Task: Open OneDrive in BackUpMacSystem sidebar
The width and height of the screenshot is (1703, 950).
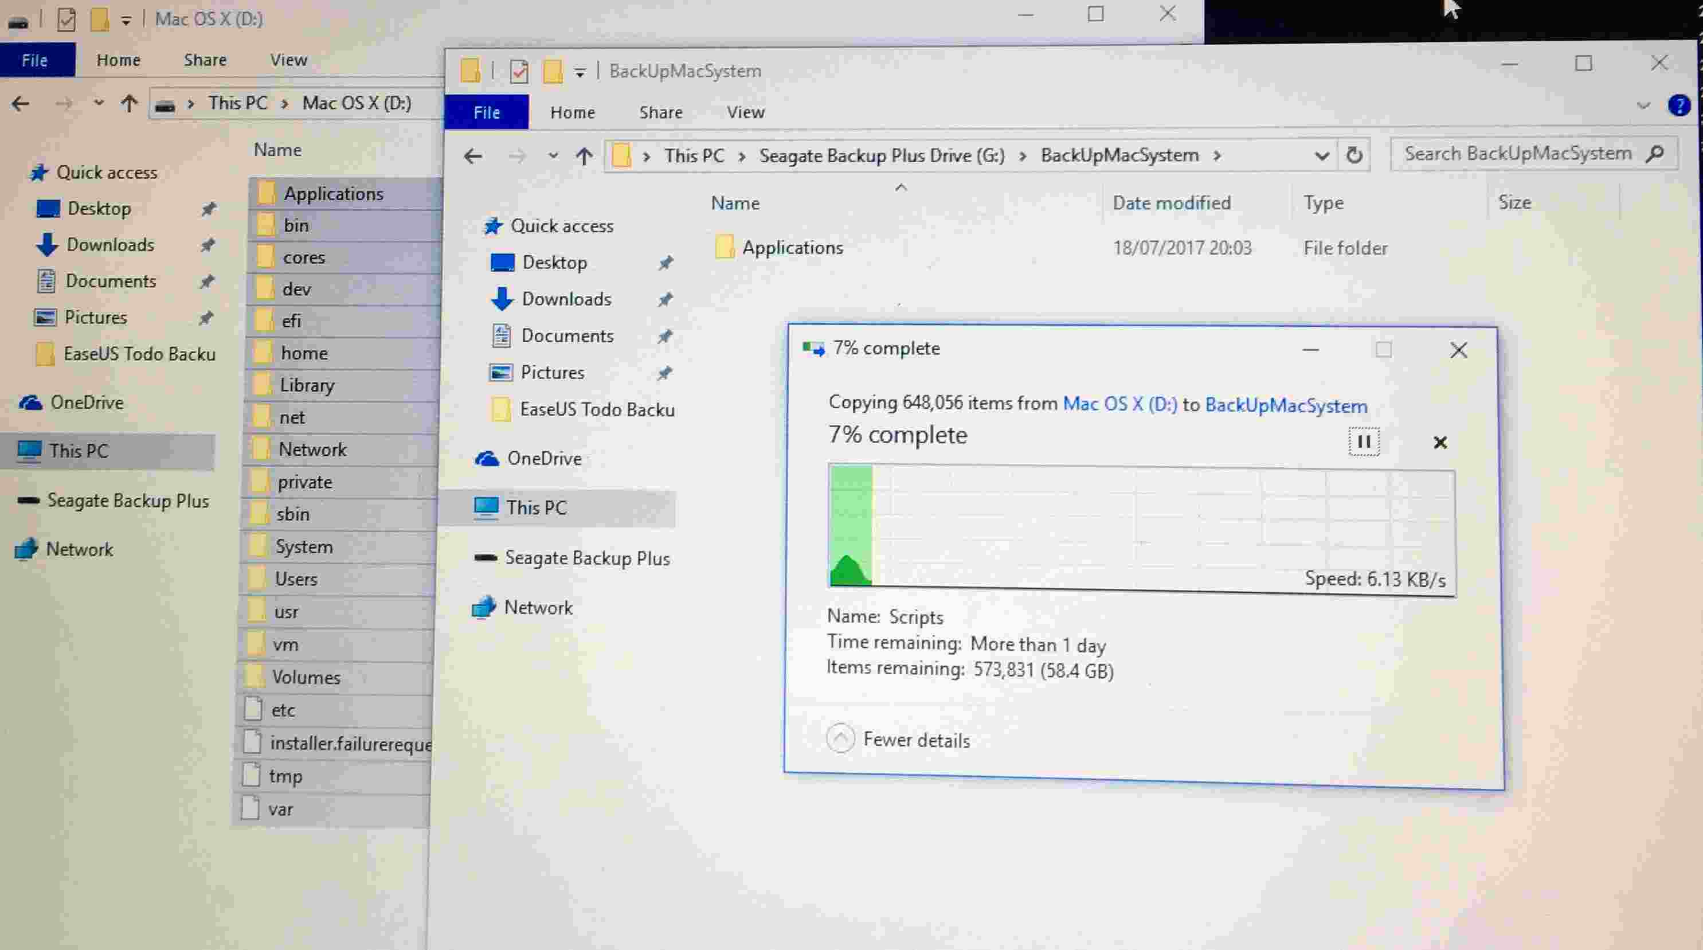Action: 544,458
